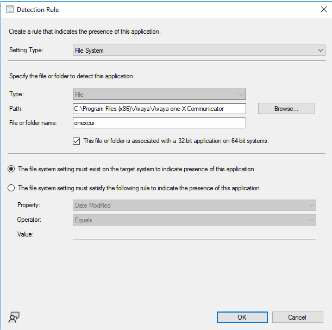332x330 pixels.
Task: Select 'must satisfy the following rule' radio
Action: point(11,188)
